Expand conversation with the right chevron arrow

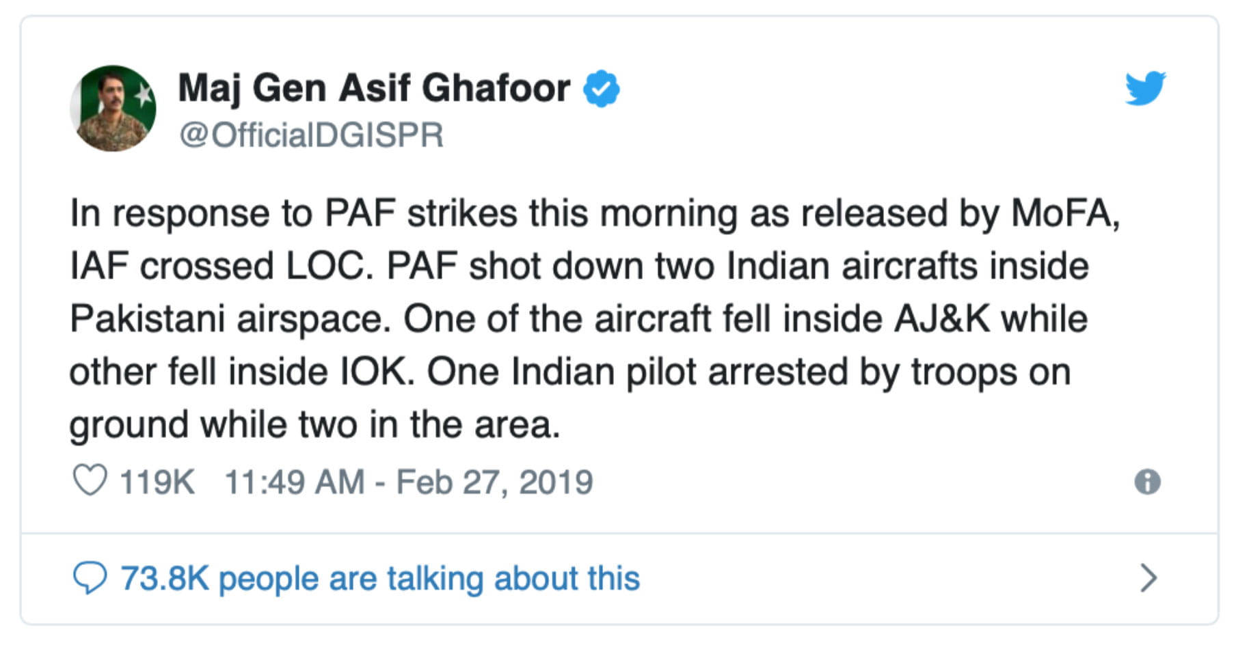[1148, 578]
